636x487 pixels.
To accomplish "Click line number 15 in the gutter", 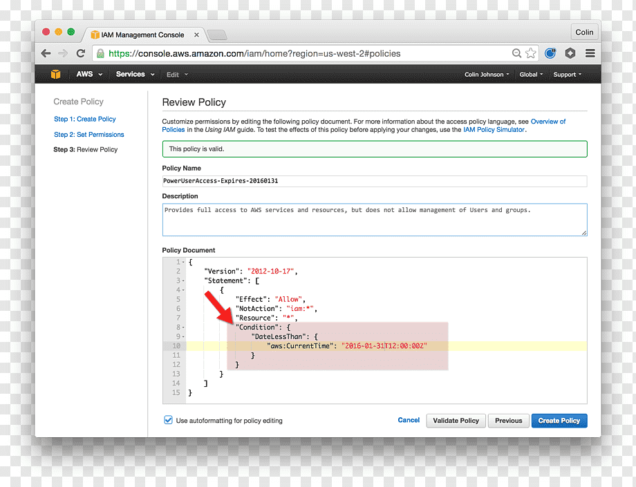I will pos(176,392).
